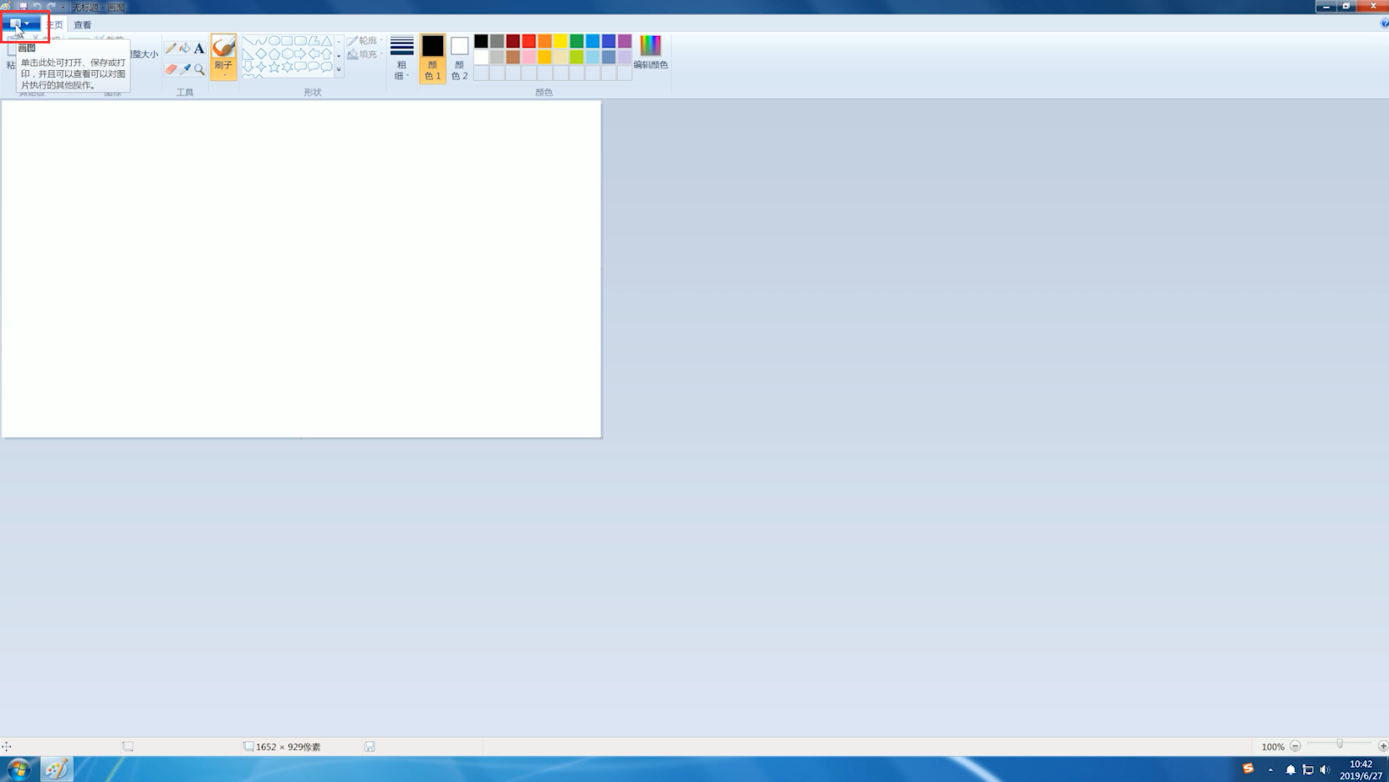Click the Paint icon on the taskbar
This screenshot has height=782, width=1389.
(x=56, y=769)
